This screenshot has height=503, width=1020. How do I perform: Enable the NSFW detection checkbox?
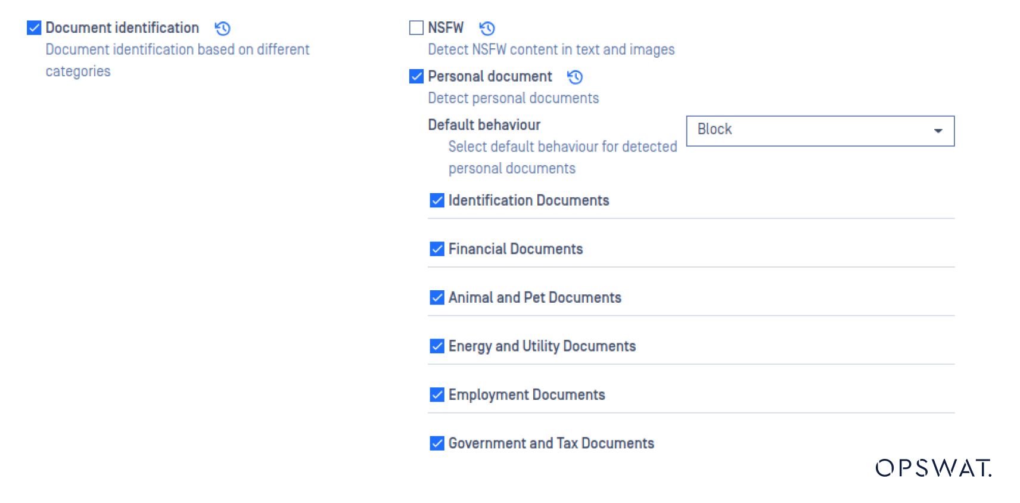point(416,28)
